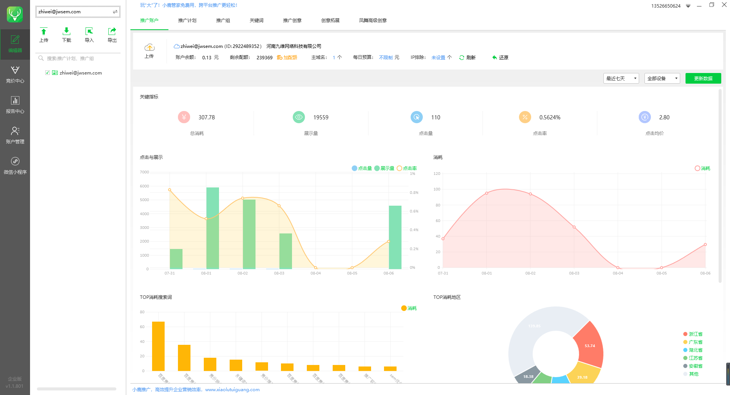Click the red 53.74 pie slice
Screen dimensions: 730x395
point(590,345)
